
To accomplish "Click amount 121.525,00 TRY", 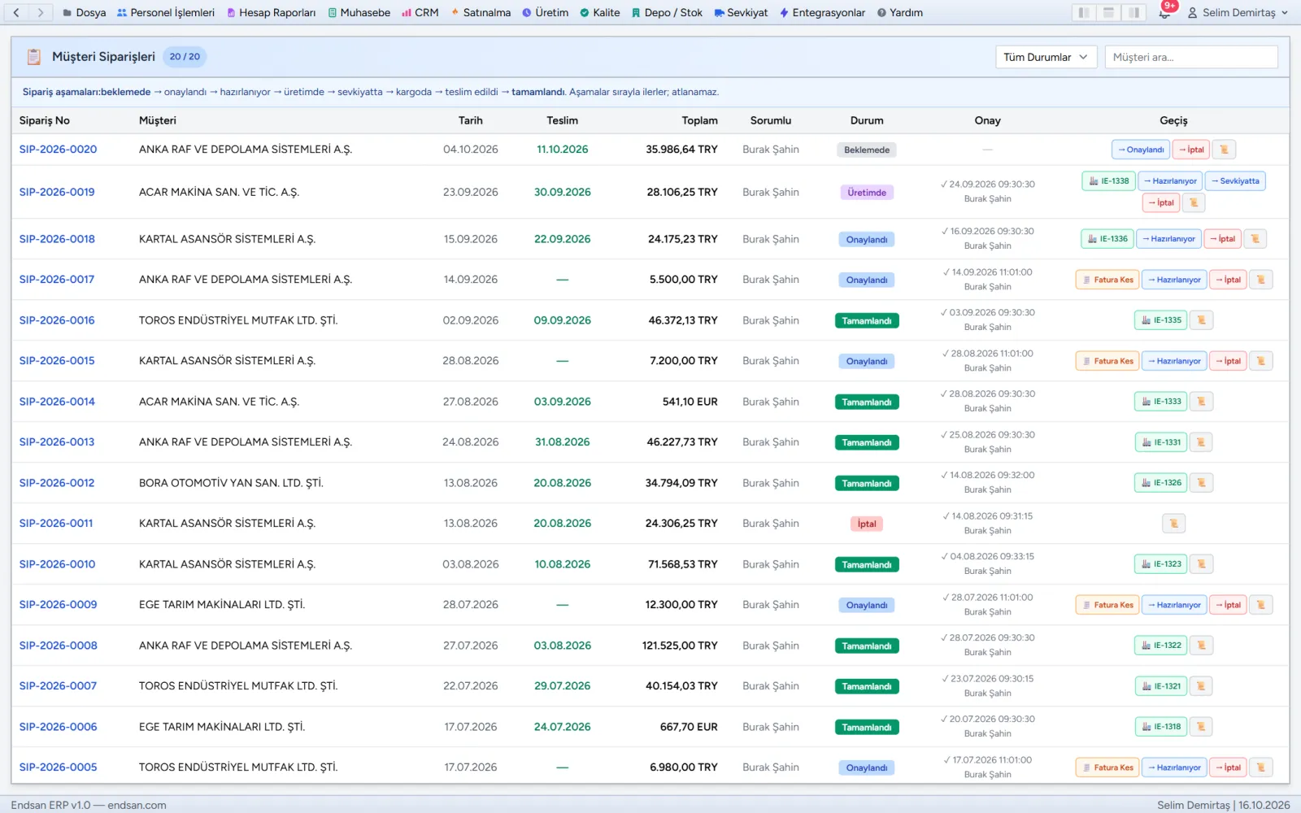I will click(680, 646).
